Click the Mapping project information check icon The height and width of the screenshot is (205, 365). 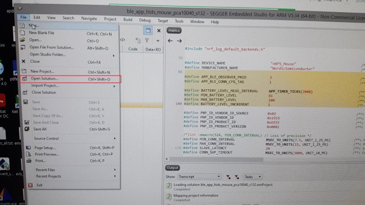click(x=168, y=196)
